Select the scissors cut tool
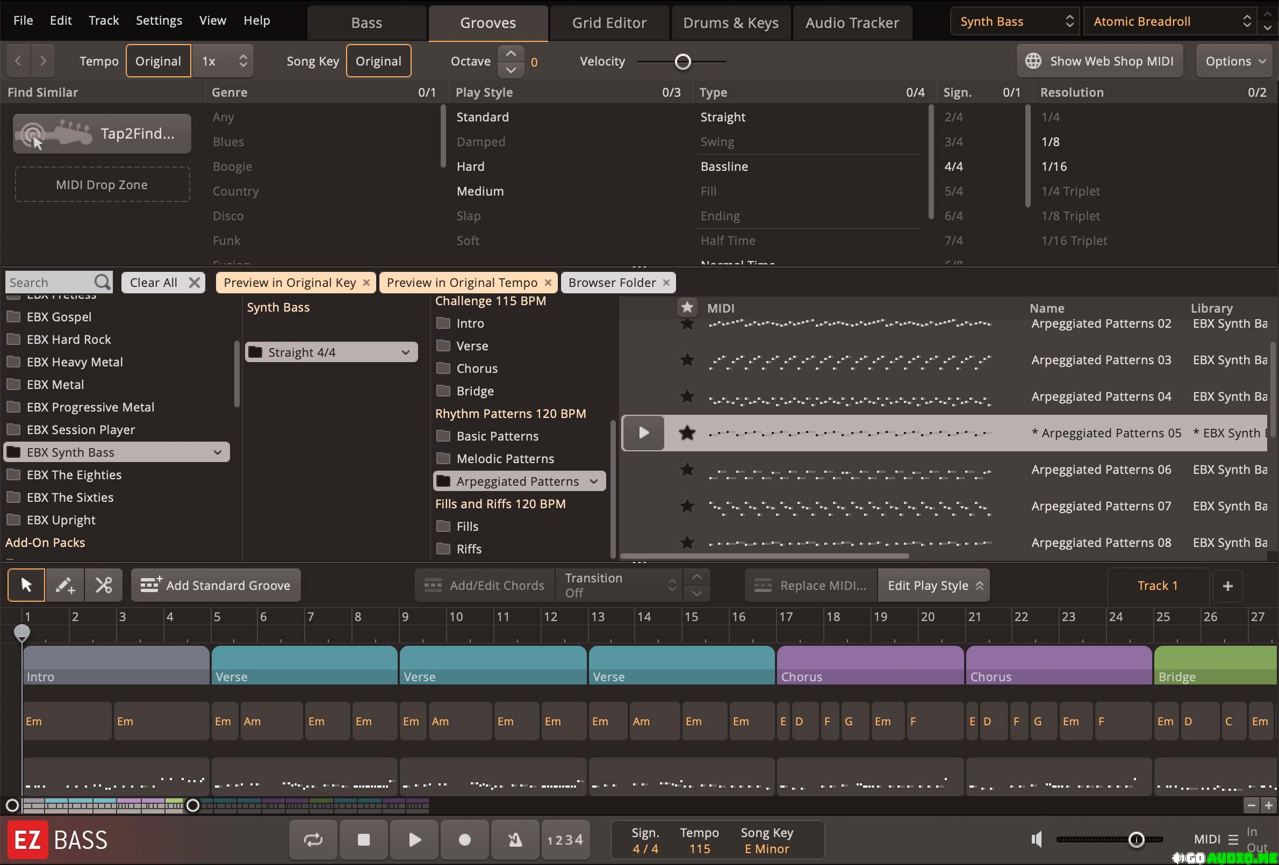 (104, 585)
